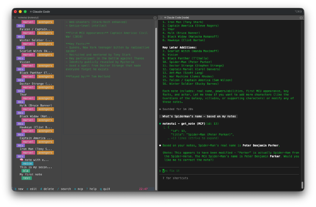
Task: Click the 'e edit' shortcut in status bar
Action: pyautogui.click(x=32, y=189)
